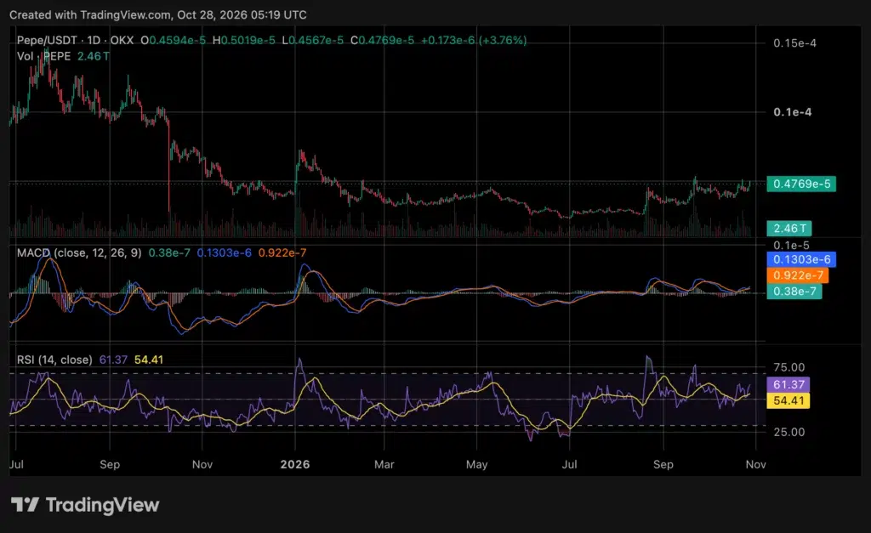Click the TradingView wordmark text
The height and width of the screenshot is (533, 871).
click(102, 505)
